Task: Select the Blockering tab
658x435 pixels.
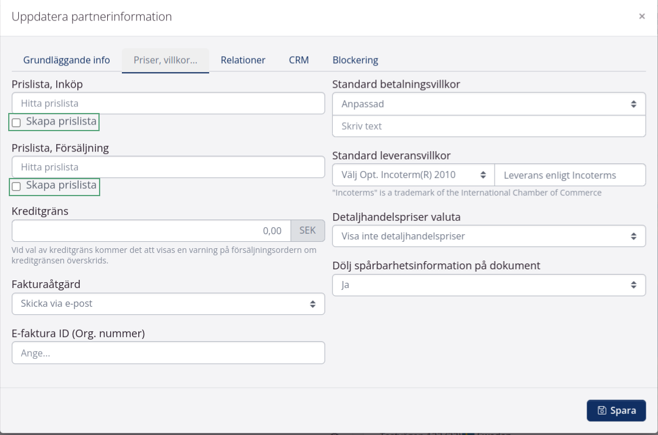Action: pos(355,60)
